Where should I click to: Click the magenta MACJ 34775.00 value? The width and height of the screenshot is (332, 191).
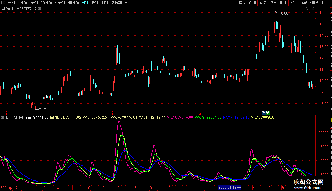pyautogui.click(x=180, y=118)
